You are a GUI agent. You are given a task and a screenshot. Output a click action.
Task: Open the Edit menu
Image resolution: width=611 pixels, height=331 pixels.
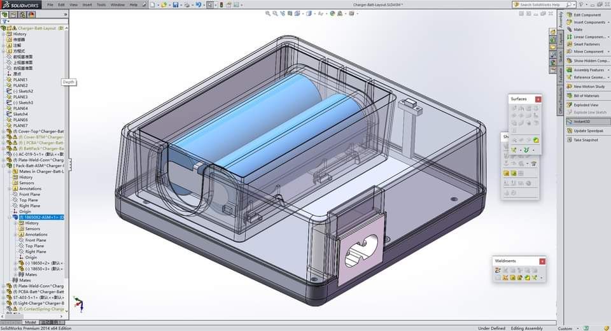pyautogui.click(x=62, y=4)
